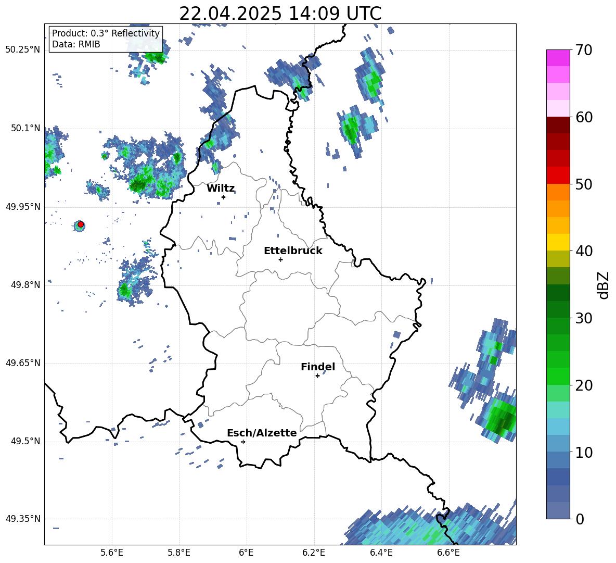Click the orange colorbar swatch below 50
The width and height of the screenshot is (616, 563).
click(x=558, y=192)
